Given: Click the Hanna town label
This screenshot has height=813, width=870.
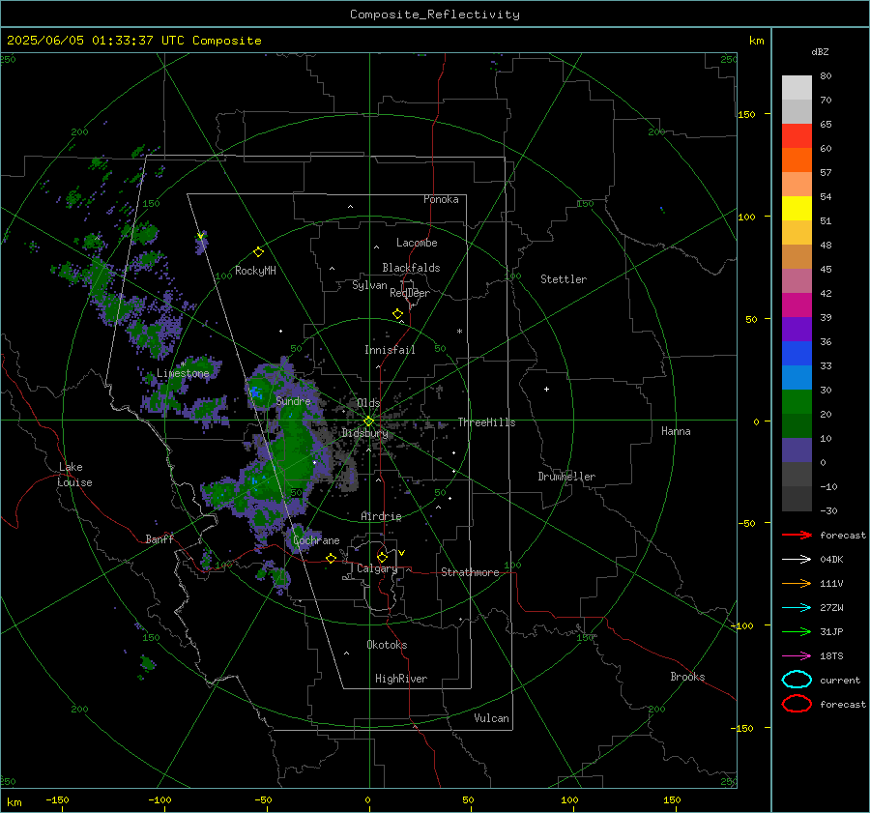Looking at the screenshot, I should 676,431.
